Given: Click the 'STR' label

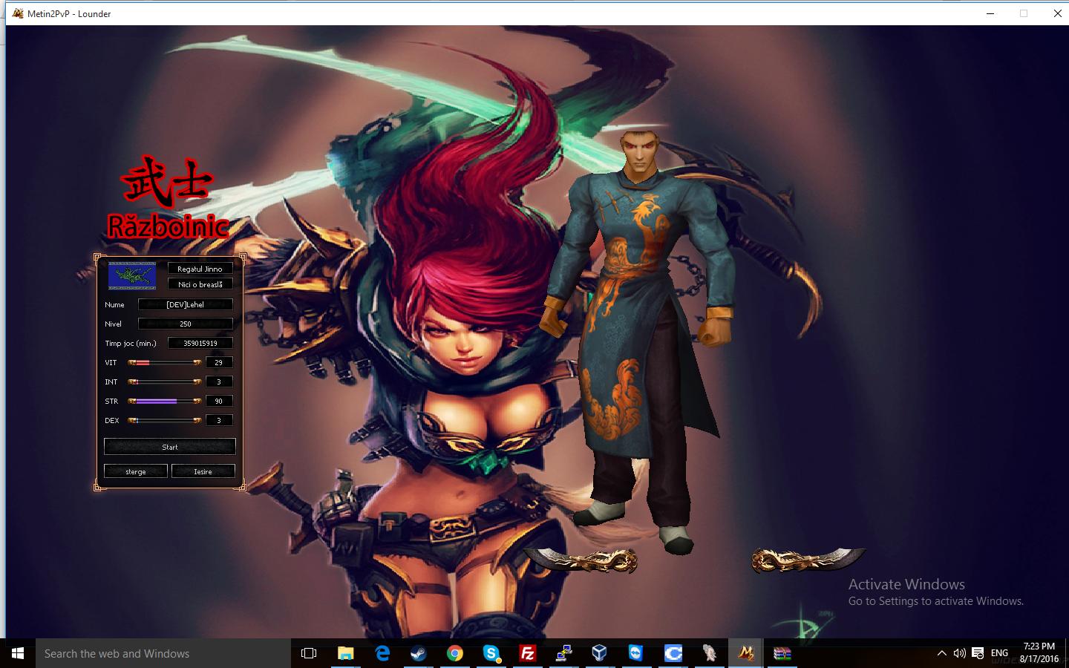Looking at the screenshot, I should (111, 401).
